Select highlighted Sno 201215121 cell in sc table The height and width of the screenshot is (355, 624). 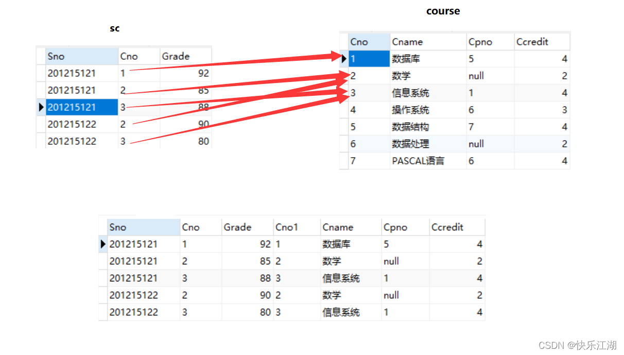[82, 107]
